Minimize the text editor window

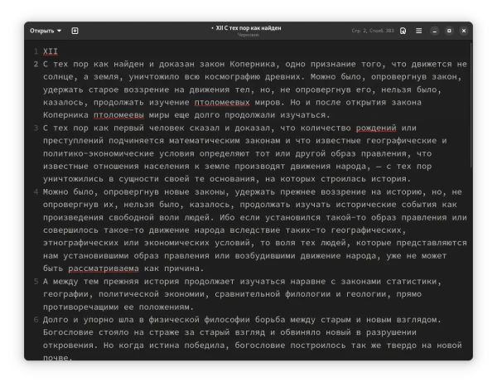pyautogui.click(x=436, y=31)
